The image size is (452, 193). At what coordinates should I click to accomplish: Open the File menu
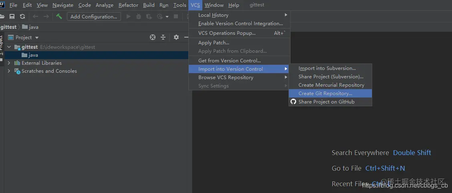(13, 5)
